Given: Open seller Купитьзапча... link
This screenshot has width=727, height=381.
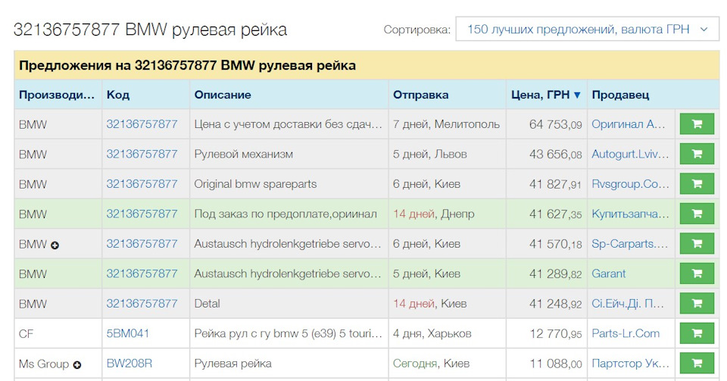Looking at the screenshot, I should pos(630,214).
